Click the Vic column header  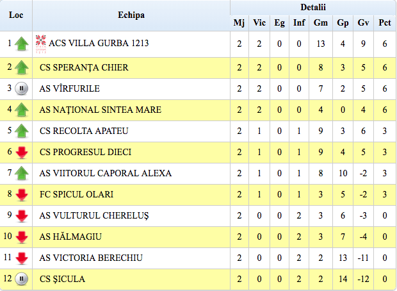[x=259, y=23]
